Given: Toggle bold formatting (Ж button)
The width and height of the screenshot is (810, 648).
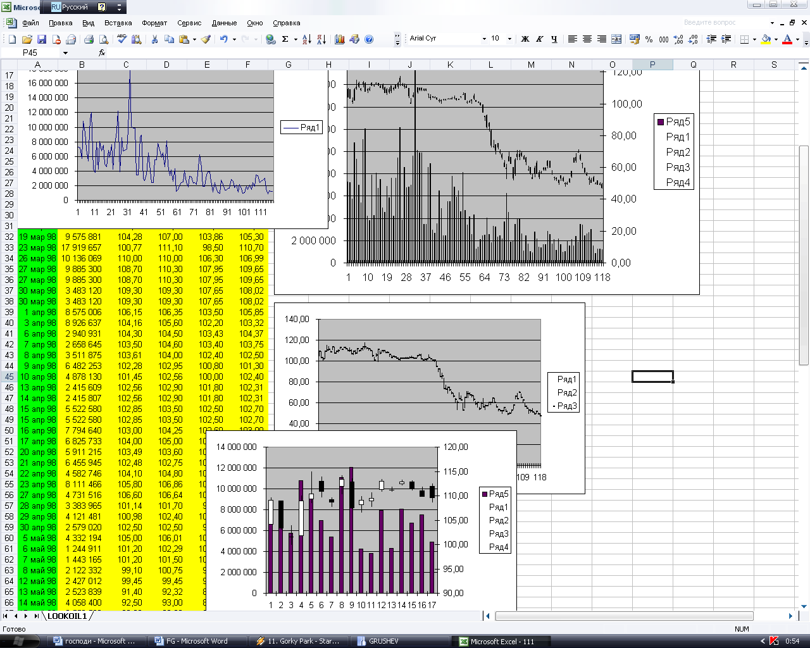Looking at the screenshot, I should pos(525,39).
